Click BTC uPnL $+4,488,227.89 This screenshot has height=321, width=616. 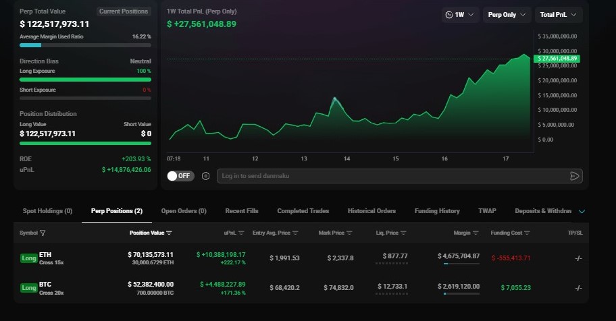(223, 285)
